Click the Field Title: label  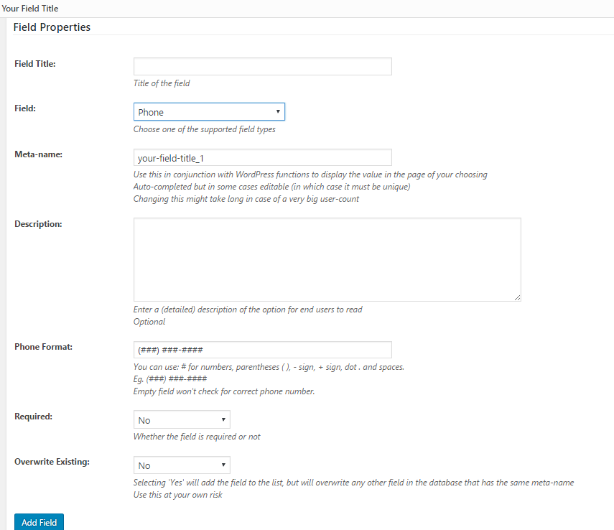[35, 64]
